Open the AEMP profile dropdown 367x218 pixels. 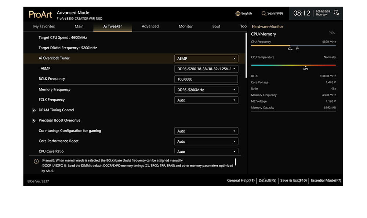206,69
